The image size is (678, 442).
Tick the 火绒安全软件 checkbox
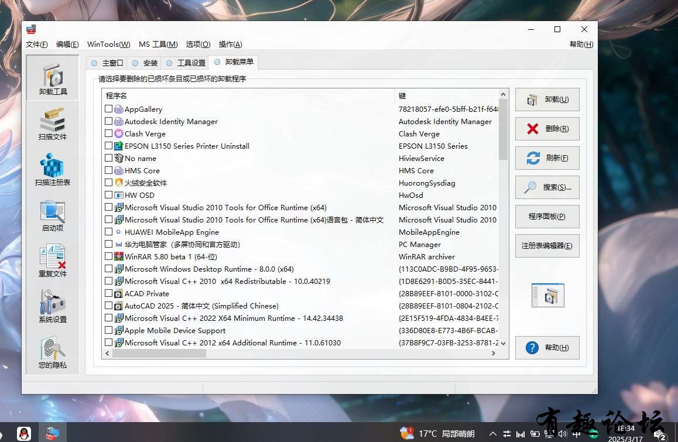(x=108, y=183)
